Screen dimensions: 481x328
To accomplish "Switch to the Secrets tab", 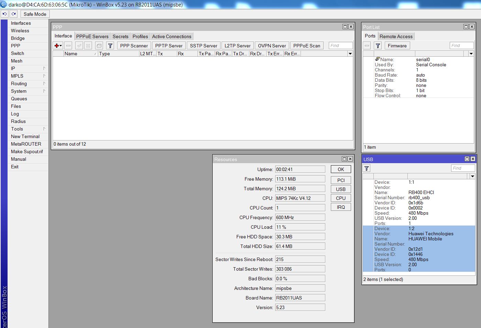I will 121,36.
